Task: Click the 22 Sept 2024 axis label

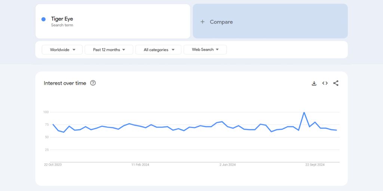Action: (315, 165)
